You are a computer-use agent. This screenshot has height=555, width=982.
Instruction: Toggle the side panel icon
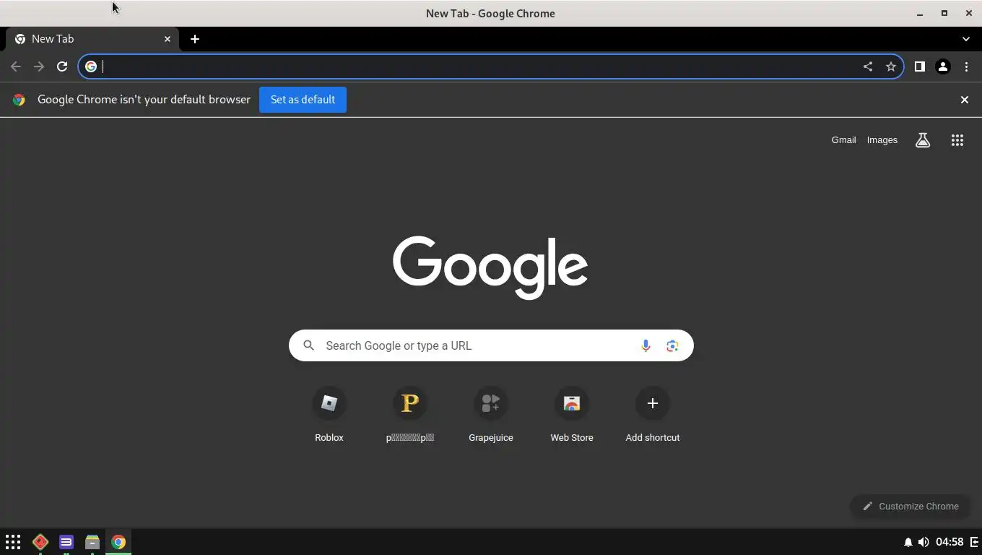click(x=919, y=66)
